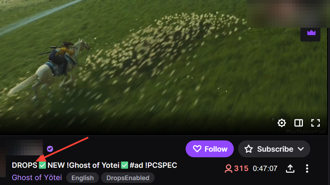Switch the video to fullscreen
Screen dimensions: 330x185
pos(316,123)
